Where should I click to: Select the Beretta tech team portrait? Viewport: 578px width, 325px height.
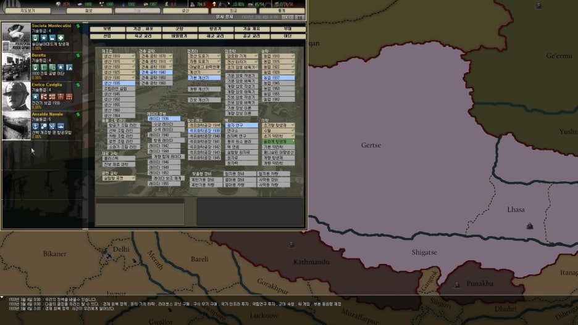(16, 67)
